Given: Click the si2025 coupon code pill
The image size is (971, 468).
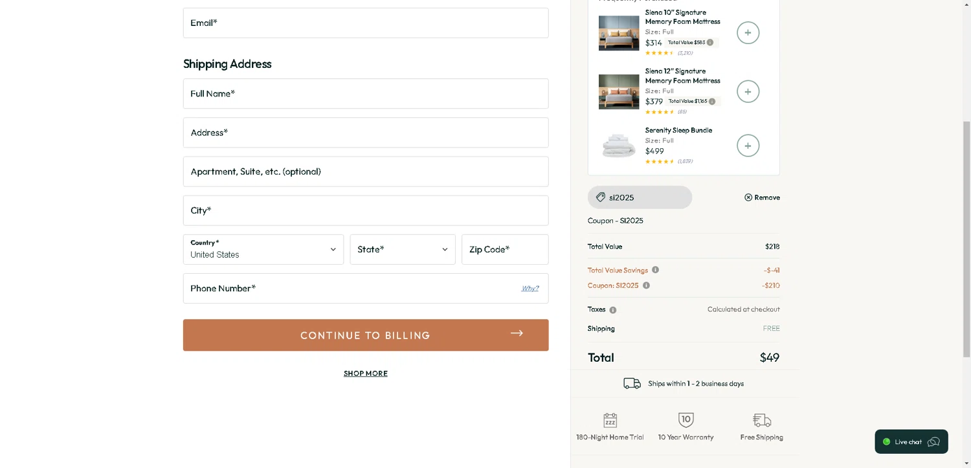Looking at the screenshot, I should (x=640, y=197).
